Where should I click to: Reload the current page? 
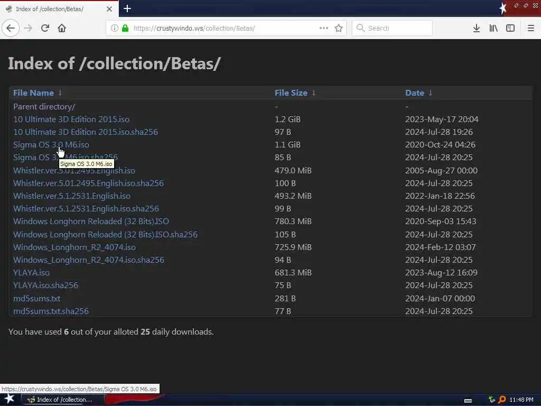[45, 28]
